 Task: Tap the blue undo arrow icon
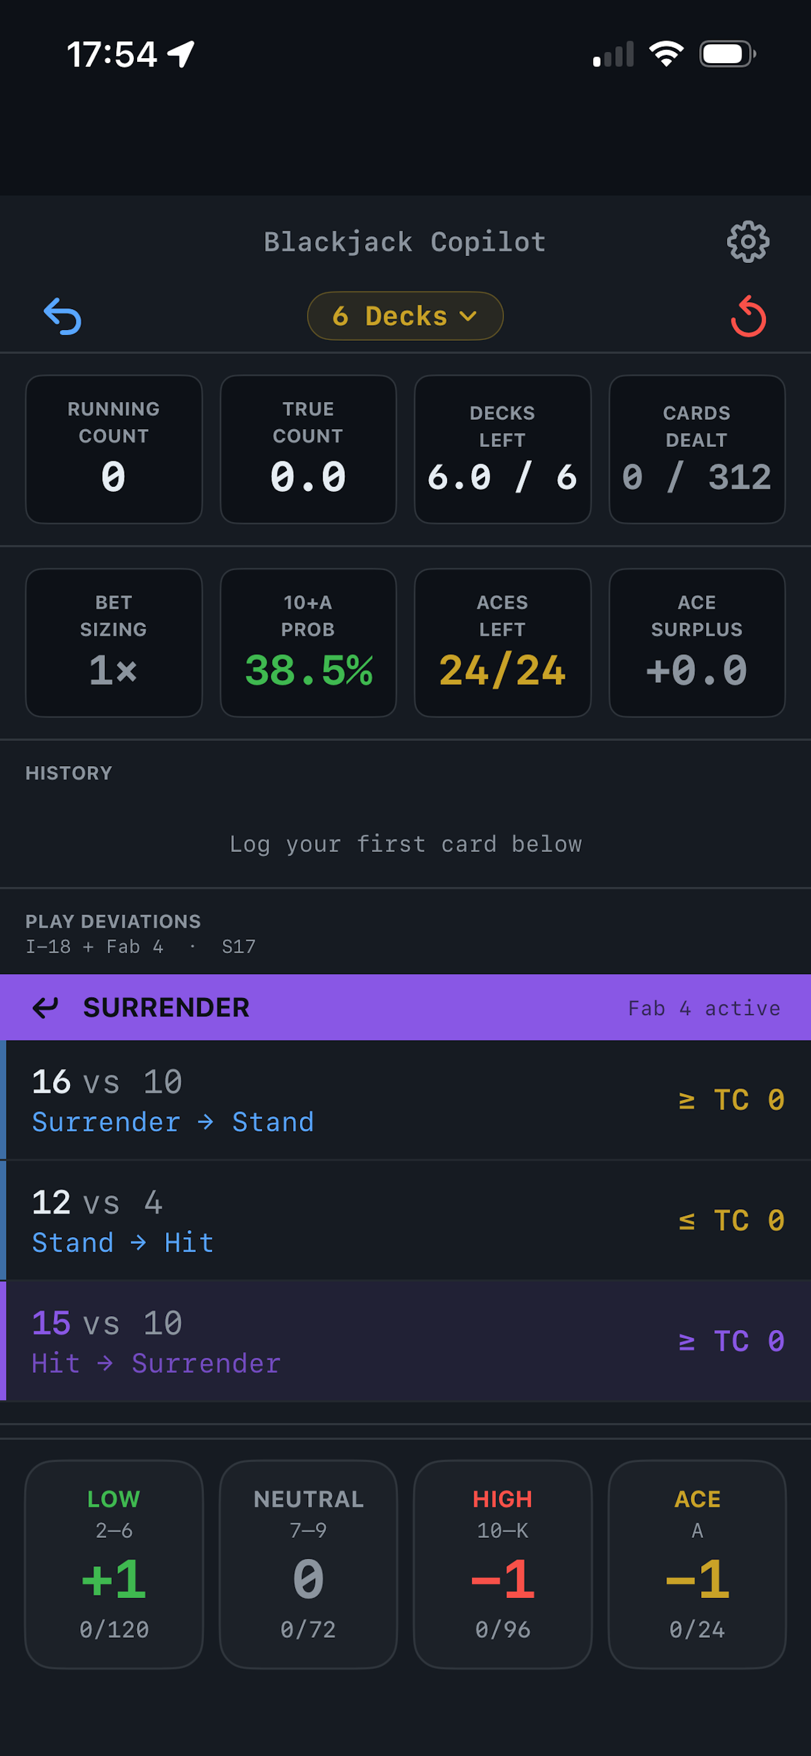coord(63,316)
